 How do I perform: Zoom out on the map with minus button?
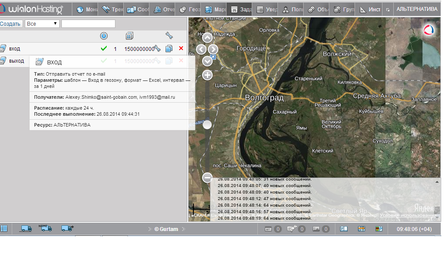207,177
